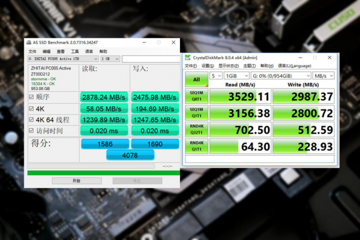Open the 帮助 menu in AS SSD Benchmark
Image resolution: width=360 pixels, height=240 pixels.
point(103,52)
